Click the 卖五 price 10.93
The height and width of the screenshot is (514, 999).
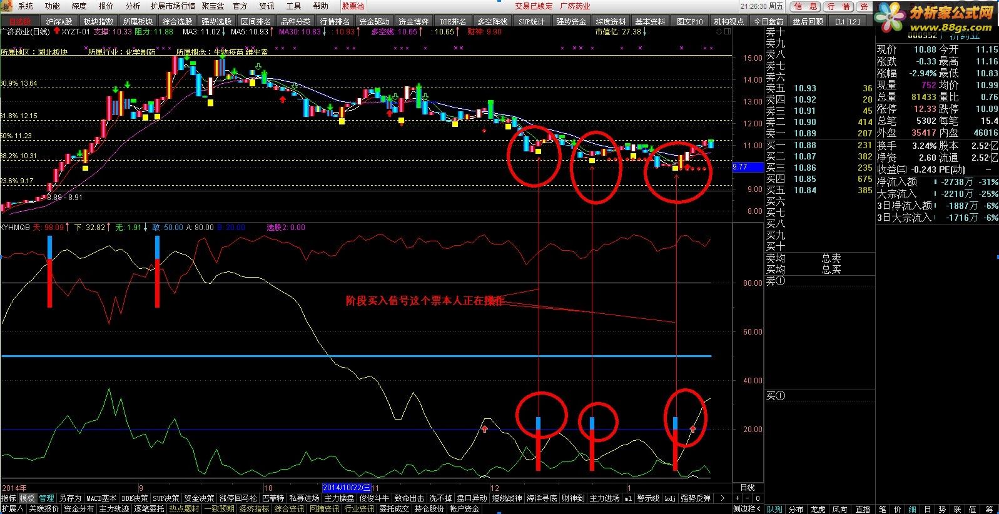click(x=805, y=88)
